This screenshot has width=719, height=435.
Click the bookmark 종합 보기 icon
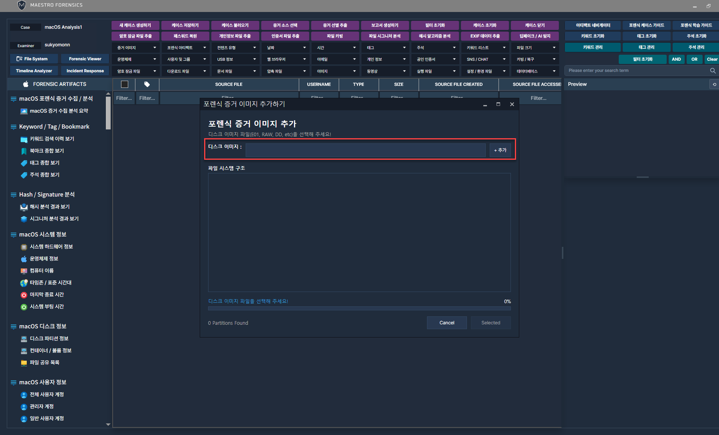pos(24,151)
